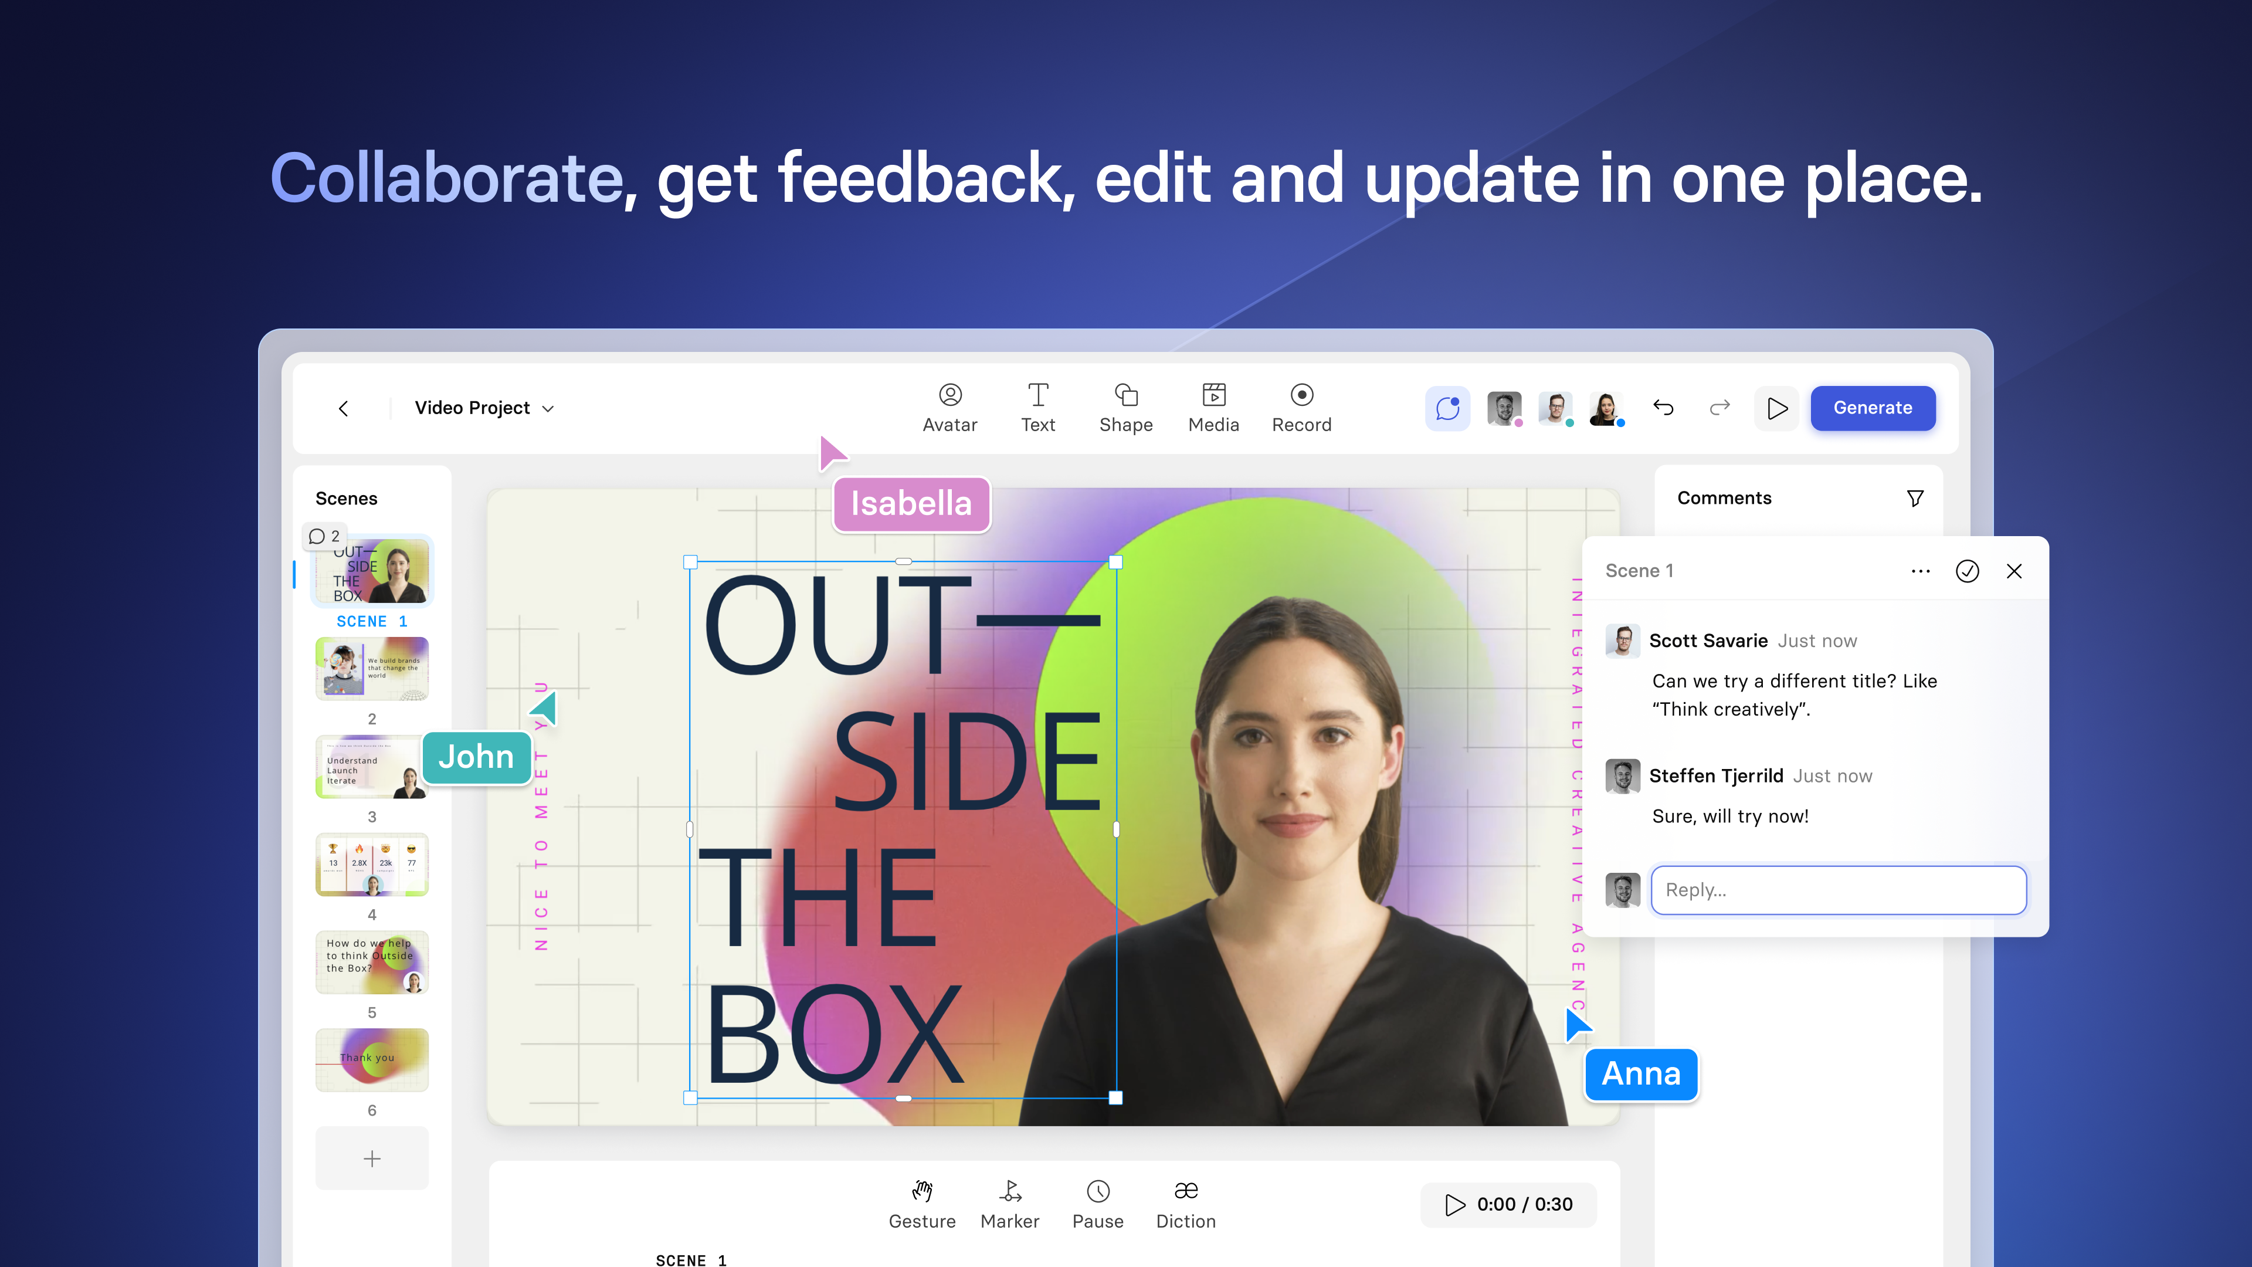
Task: Go back using the left chevron
Action: pos(344,408)
